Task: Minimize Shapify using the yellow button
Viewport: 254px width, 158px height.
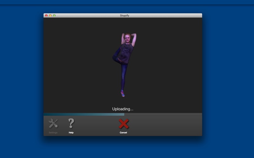Action: point(50,15)
